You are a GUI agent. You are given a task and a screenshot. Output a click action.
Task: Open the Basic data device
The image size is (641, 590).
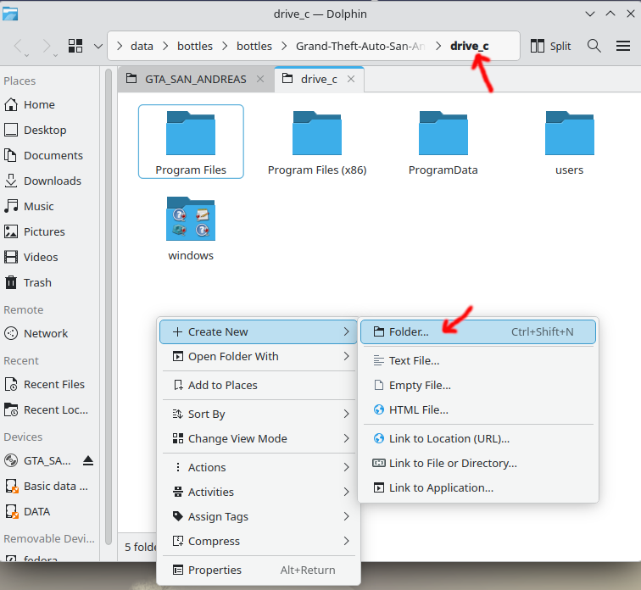pyautogui.click(x=49, y=486)
